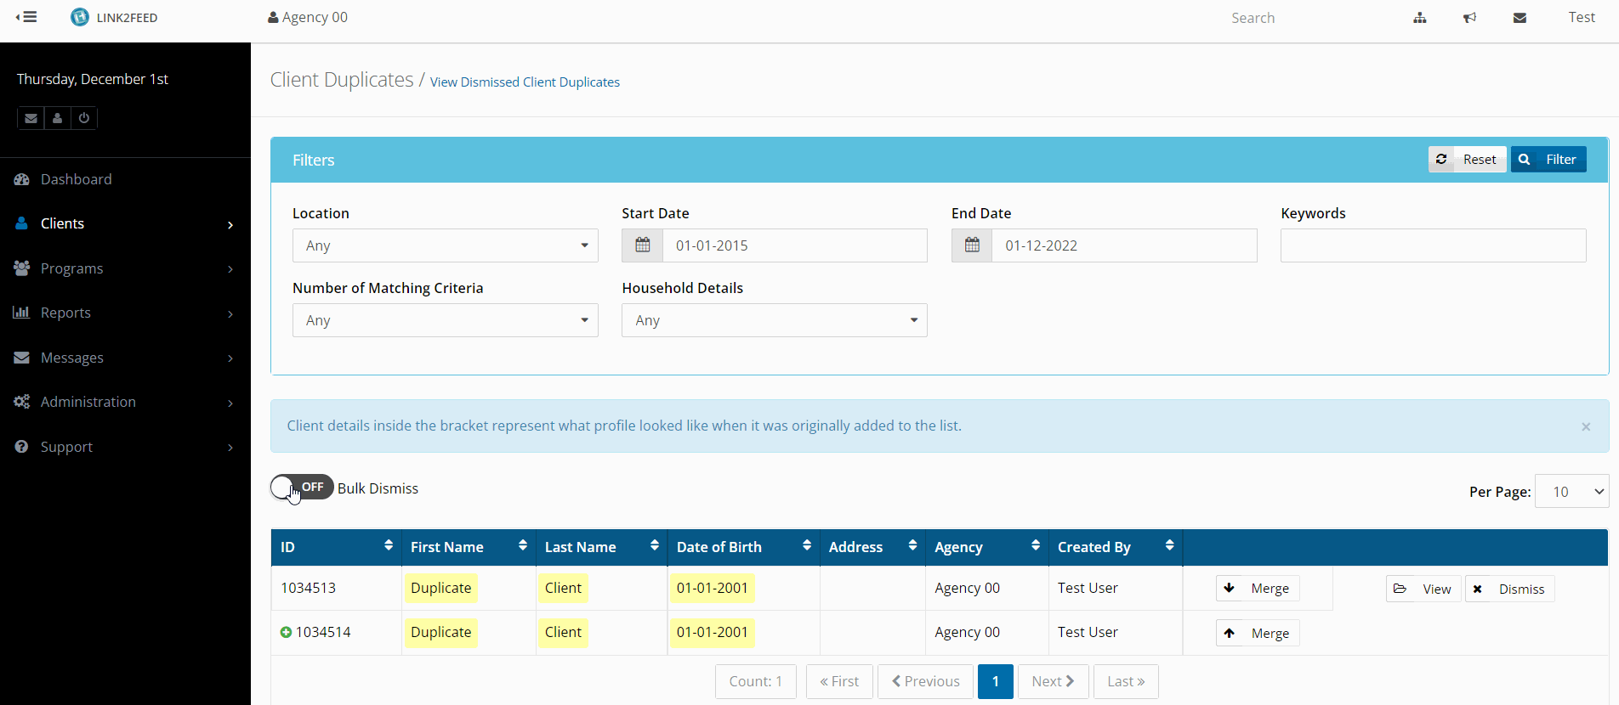Sort the table by ID column
The image size is (1619, 705).
coord(388,546)
